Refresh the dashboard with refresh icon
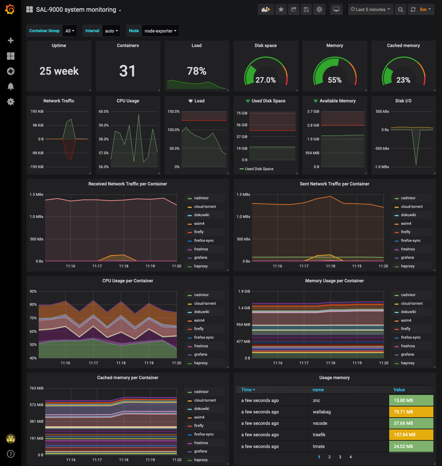Screen dimensions: 442x466 click(413, 9)
